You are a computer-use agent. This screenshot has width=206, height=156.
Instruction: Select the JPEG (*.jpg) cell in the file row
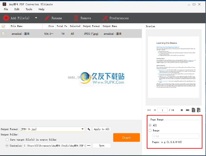click(x=91, y=34)
